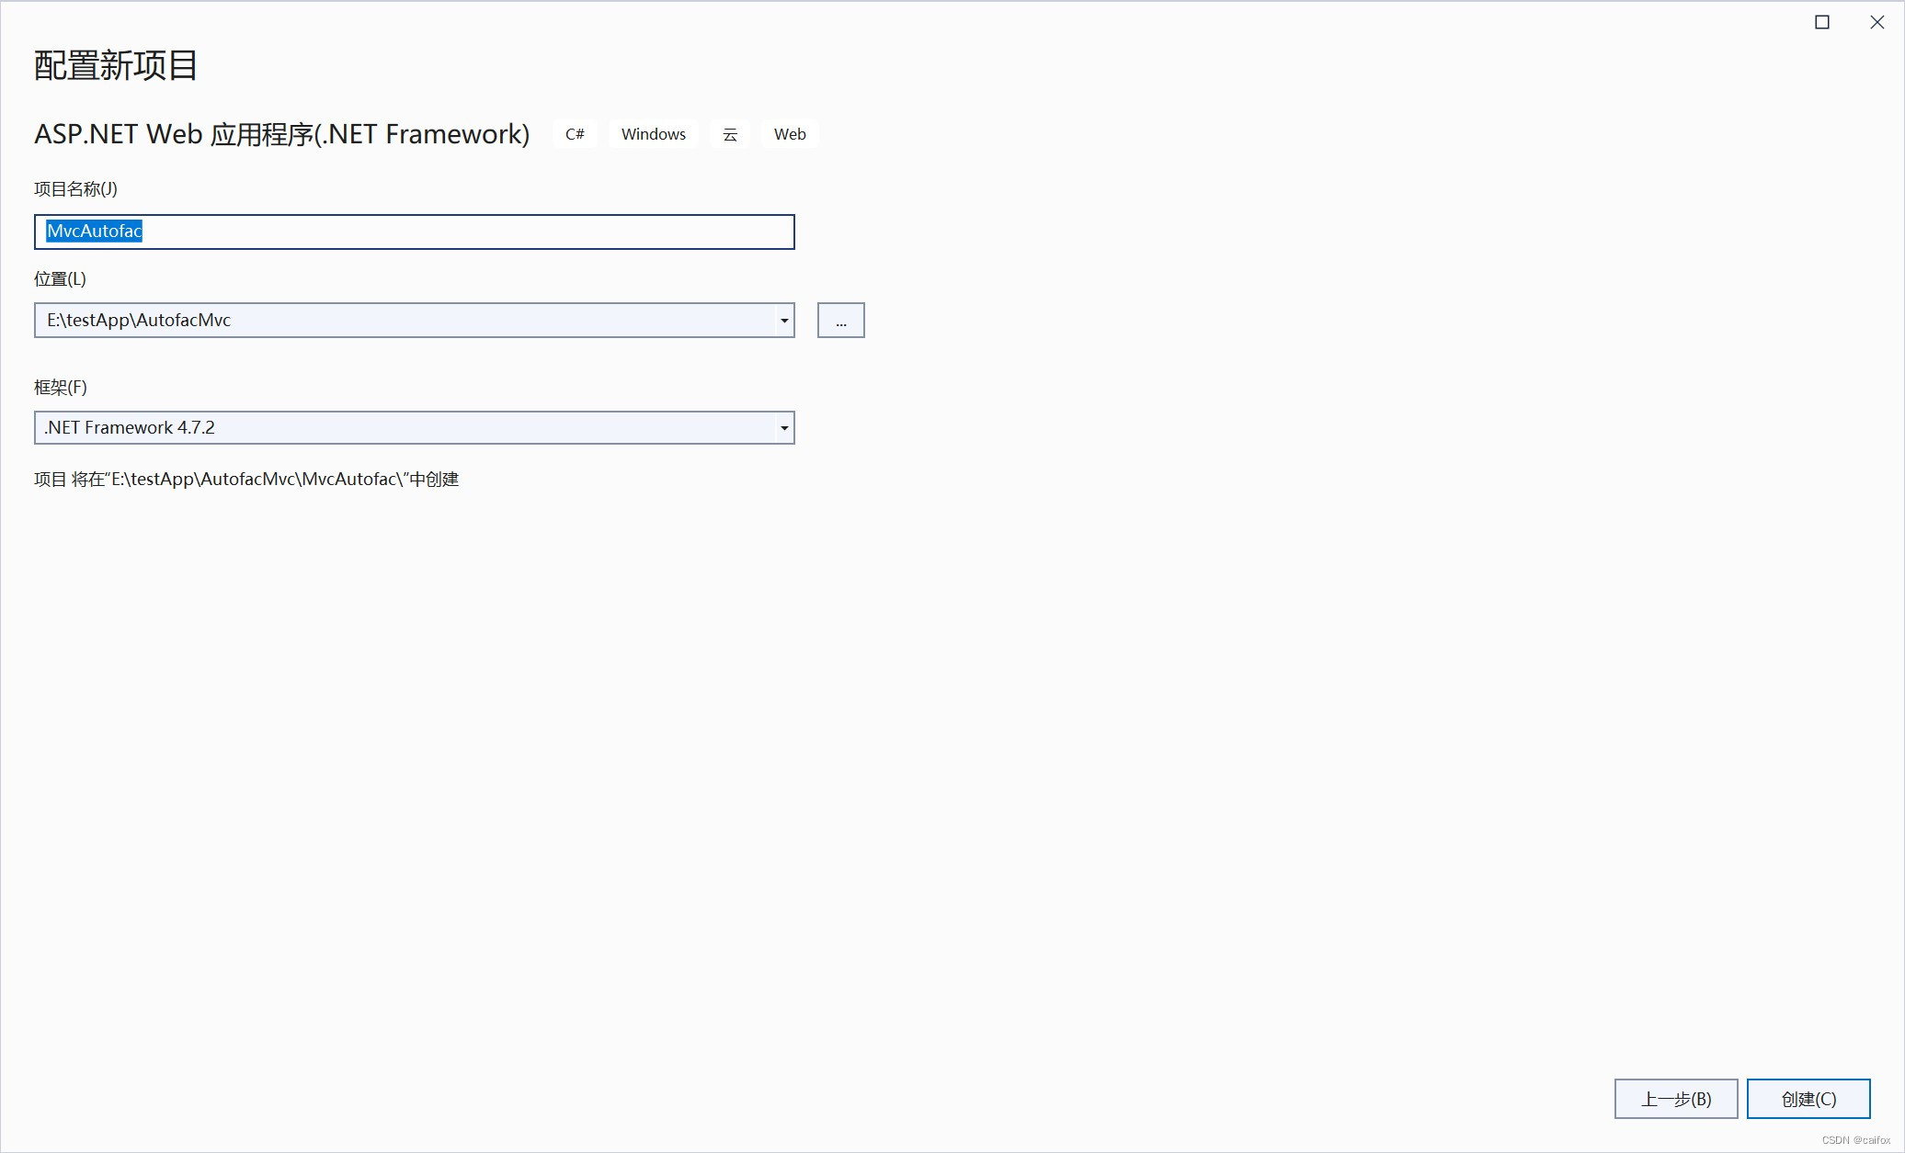
Task: Click the Web project type tag
Action: [790, 134]
